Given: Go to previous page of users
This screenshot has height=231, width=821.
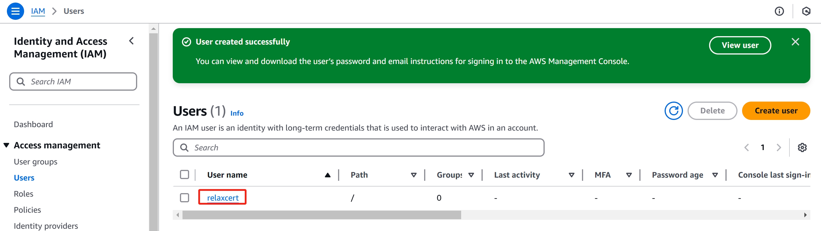Looking at the screenshot, I should tap(746, 147).
